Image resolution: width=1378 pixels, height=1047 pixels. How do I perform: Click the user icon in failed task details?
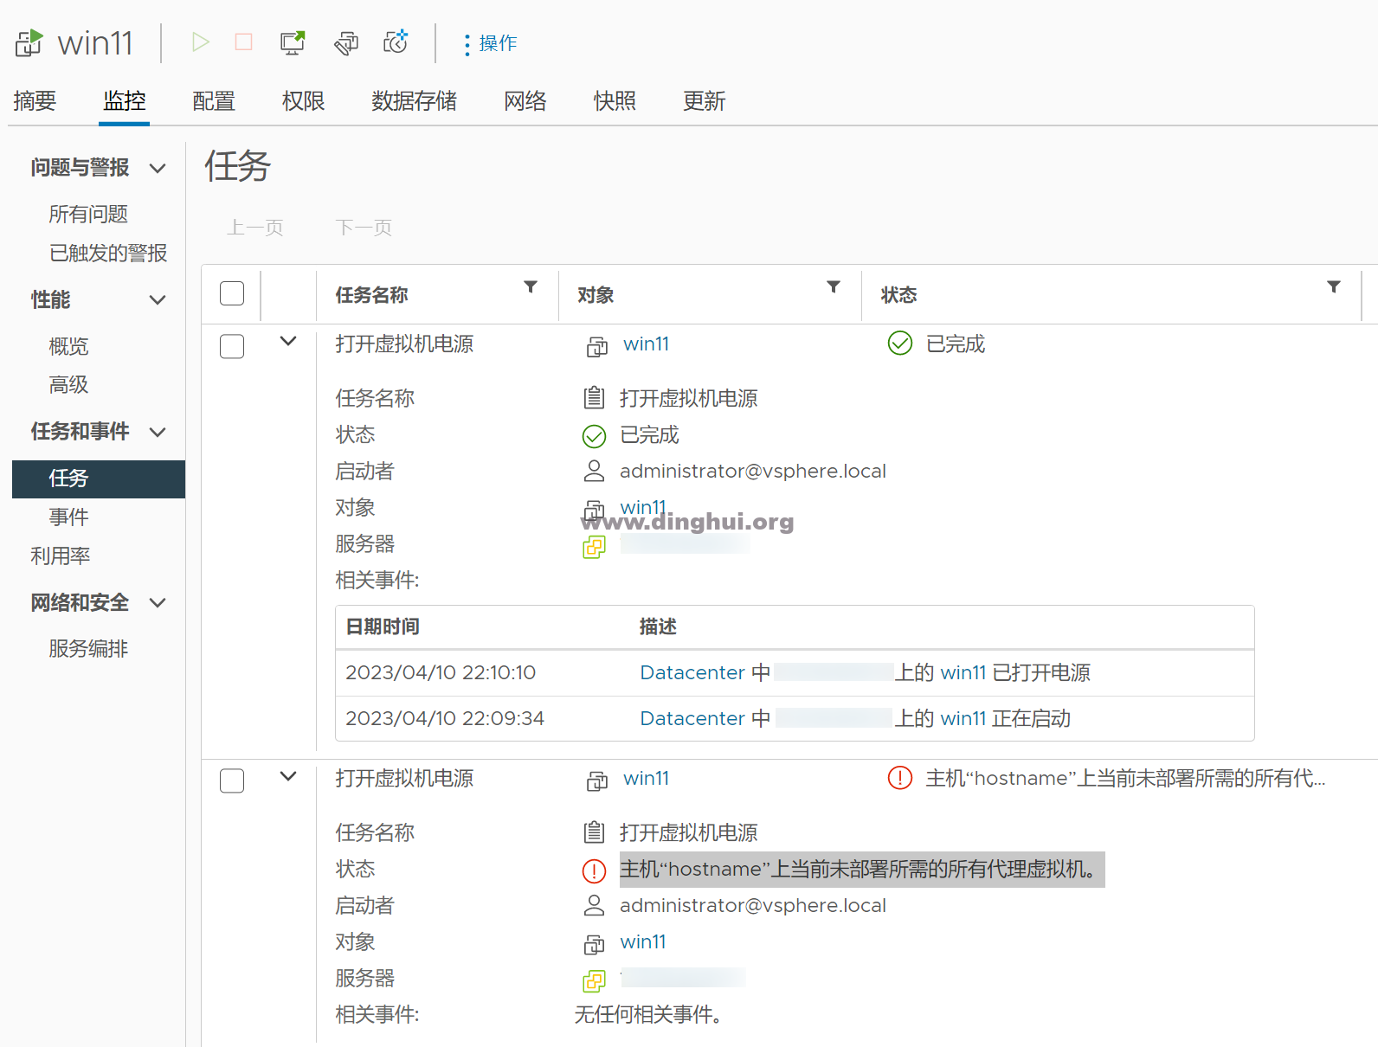tap(594, 905)
